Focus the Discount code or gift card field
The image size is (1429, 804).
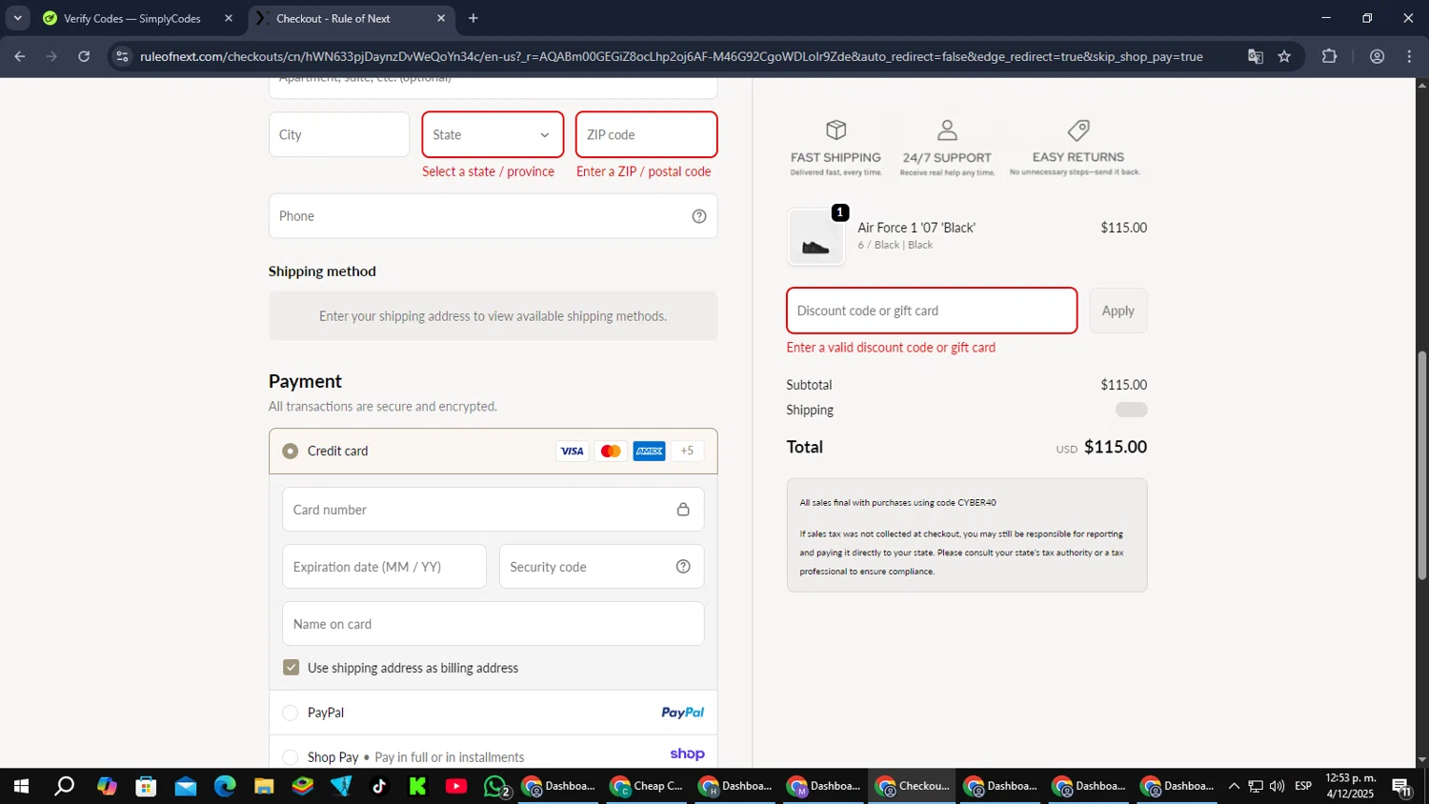[x=932, y=311]
